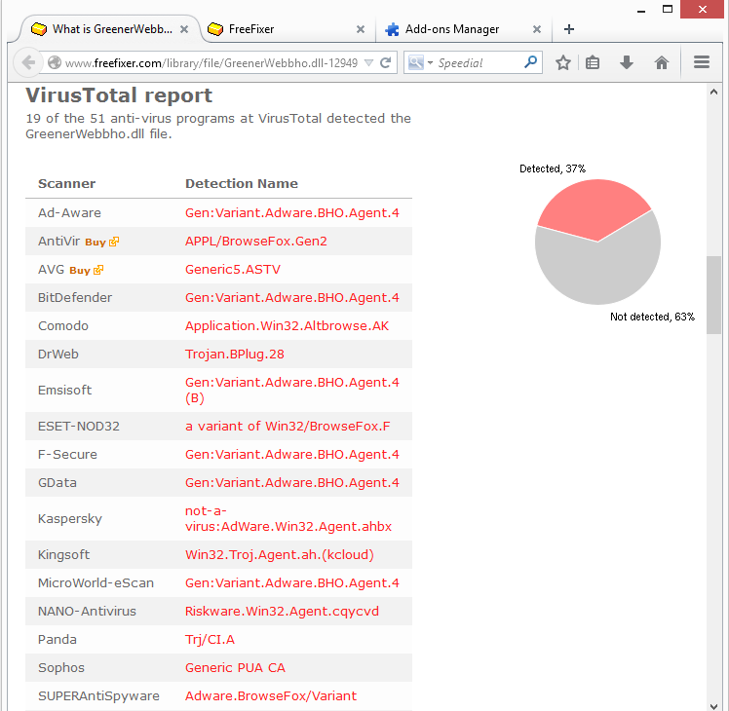
Task: Click the scrollbar down arrow
Action: pos(713,705)
